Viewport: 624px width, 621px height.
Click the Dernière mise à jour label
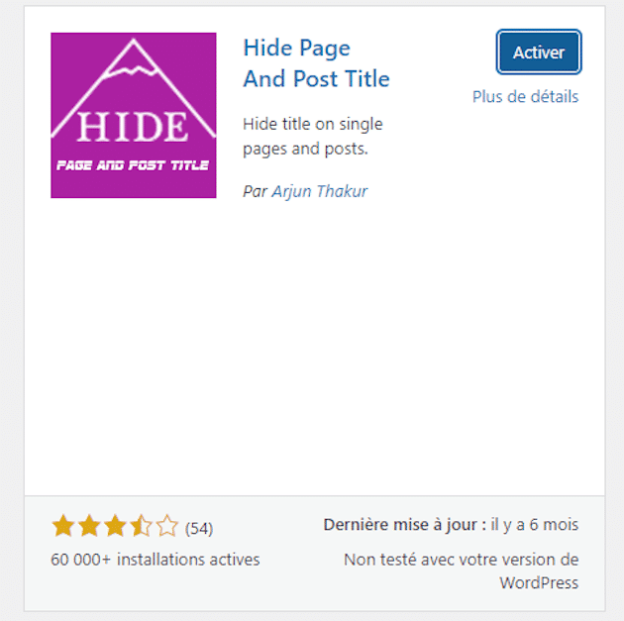pos(405,525)
